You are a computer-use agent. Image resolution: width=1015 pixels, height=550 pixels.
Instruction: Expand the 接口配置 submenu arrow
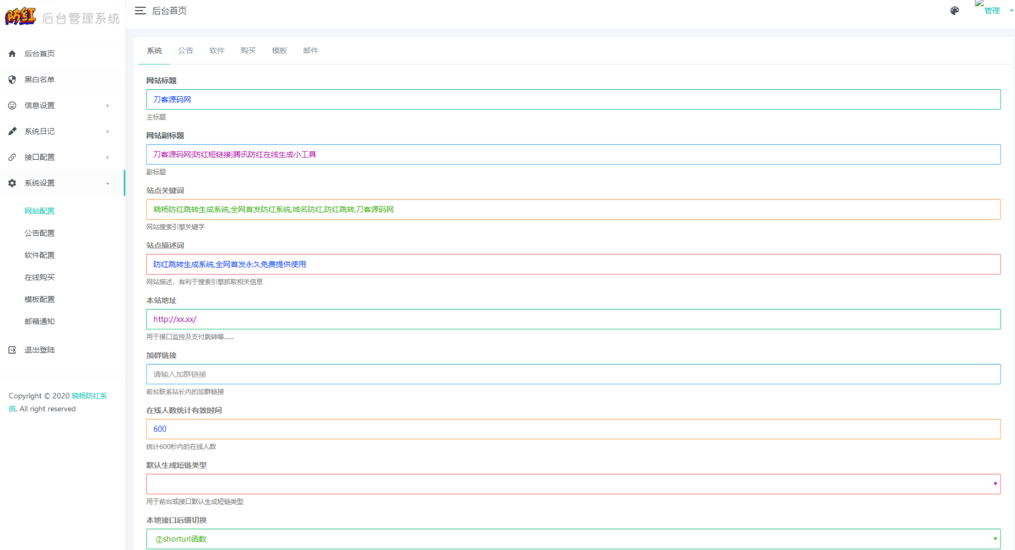click(108, 157)
